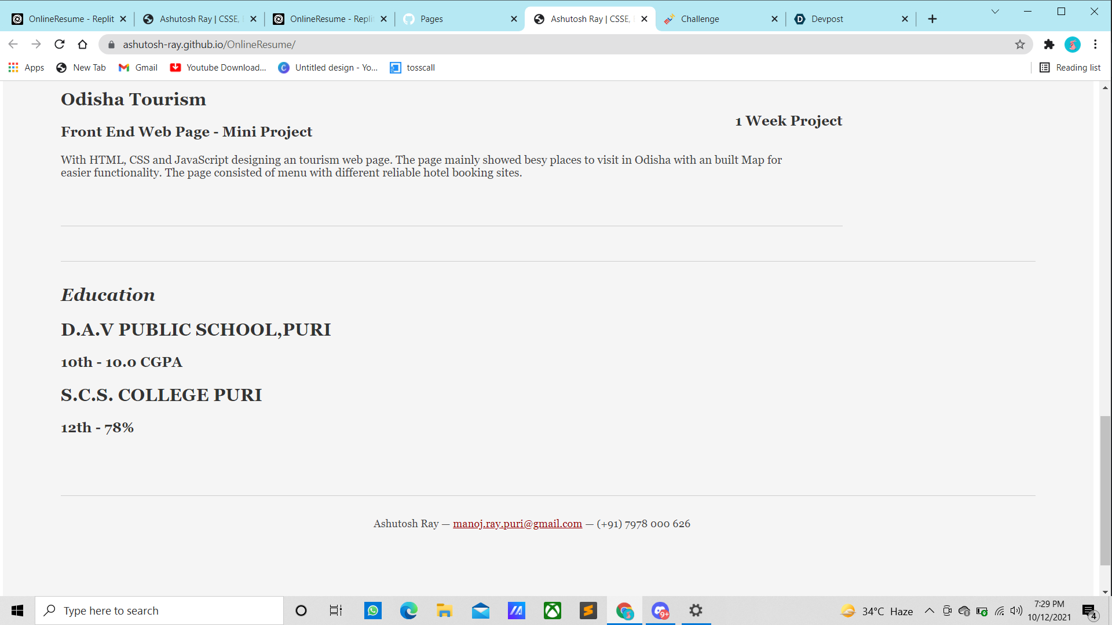Expand the tab search dropdown arrow
Screen dimensions: 1112x625
[995, 12]
